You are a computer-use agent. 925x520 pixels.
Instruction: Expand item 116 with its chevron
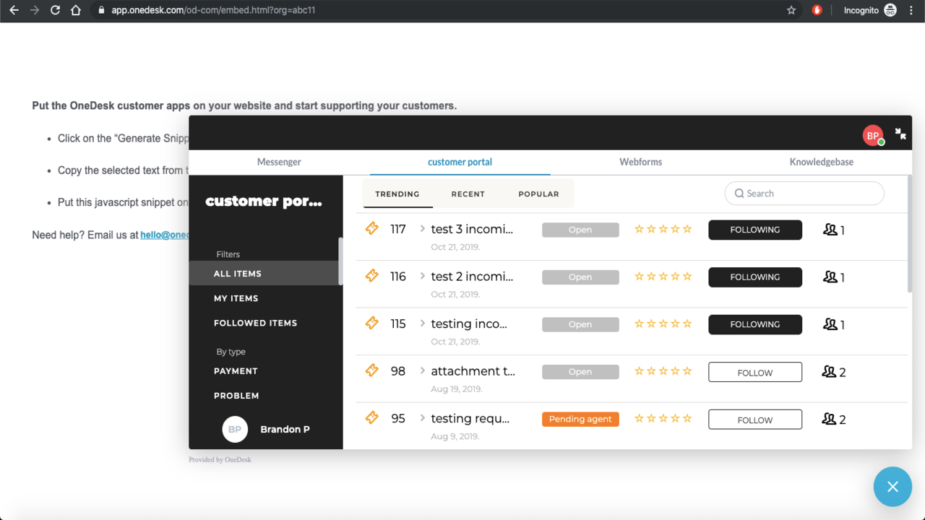(423, 276)
